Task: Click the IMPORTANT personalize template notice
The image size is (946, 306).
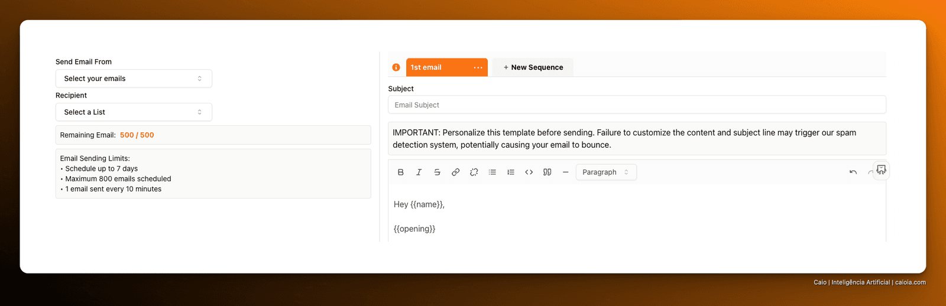Action: 637,139
